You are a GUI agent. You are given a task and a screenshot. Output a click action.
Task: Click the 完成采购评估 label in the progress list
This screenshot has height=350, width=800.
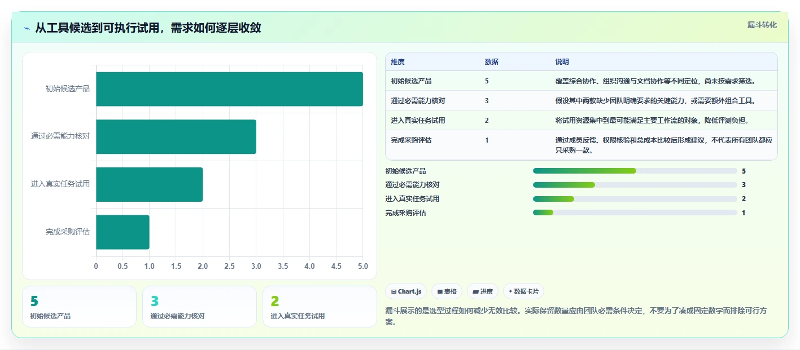tap(405, 213)
